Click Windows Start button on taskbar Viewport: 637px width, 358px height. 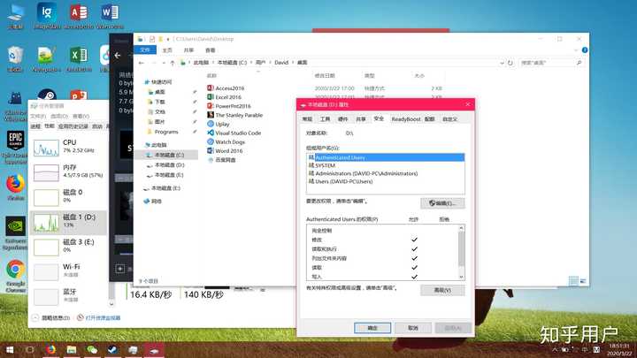coord(10,349)
